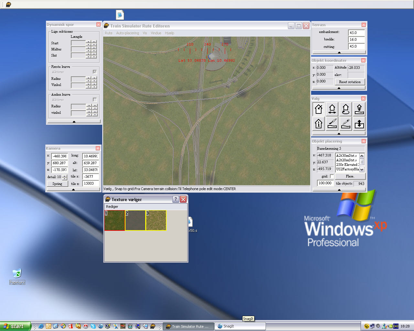Switch to SnagIt in the taskbar
This screenshot has width=414, height=331.
(x=240, y=326)
